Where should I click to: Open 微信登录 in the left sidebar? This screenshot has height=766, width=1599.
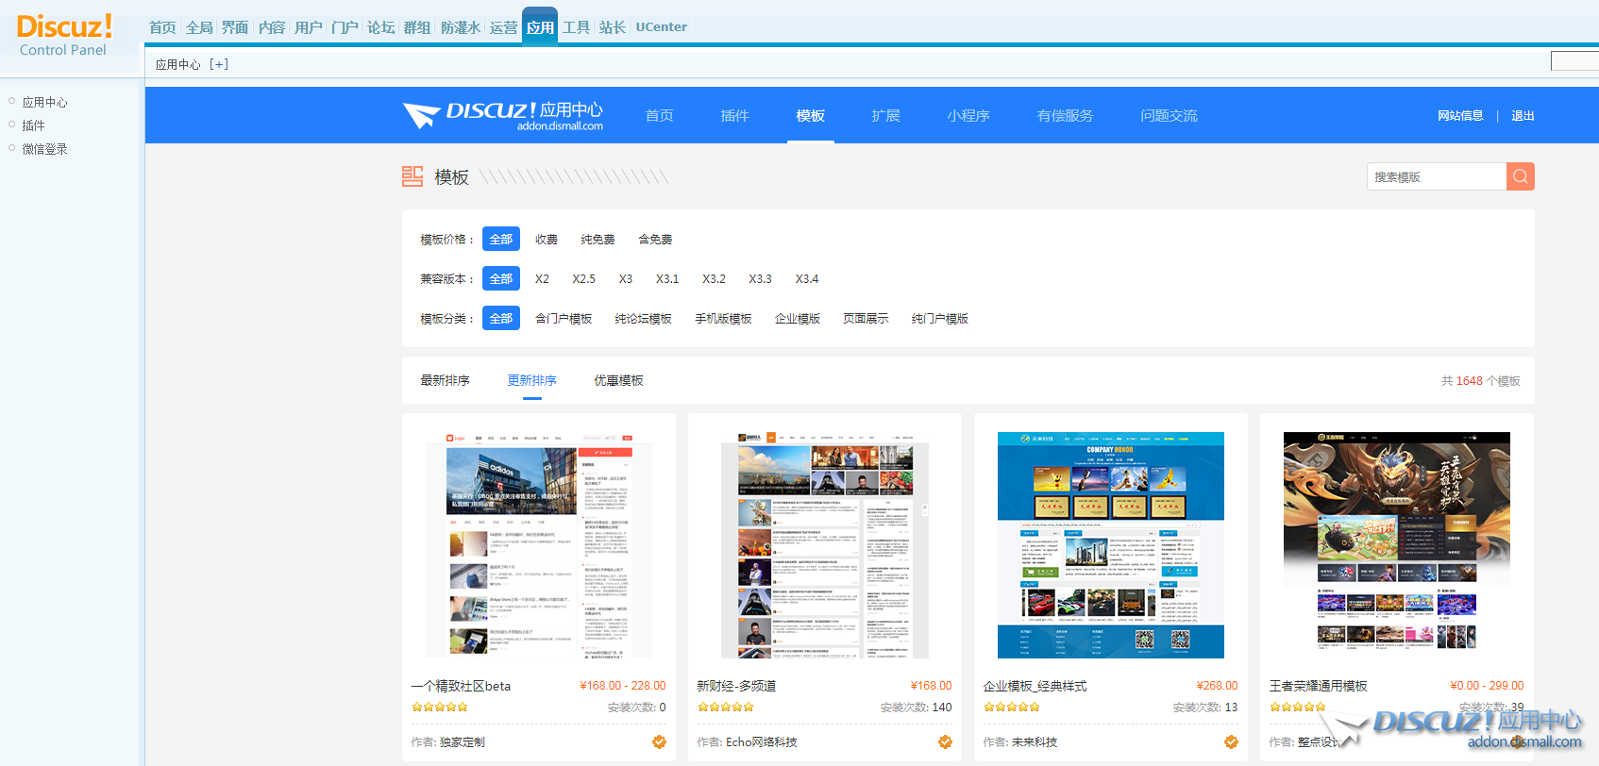45,149
